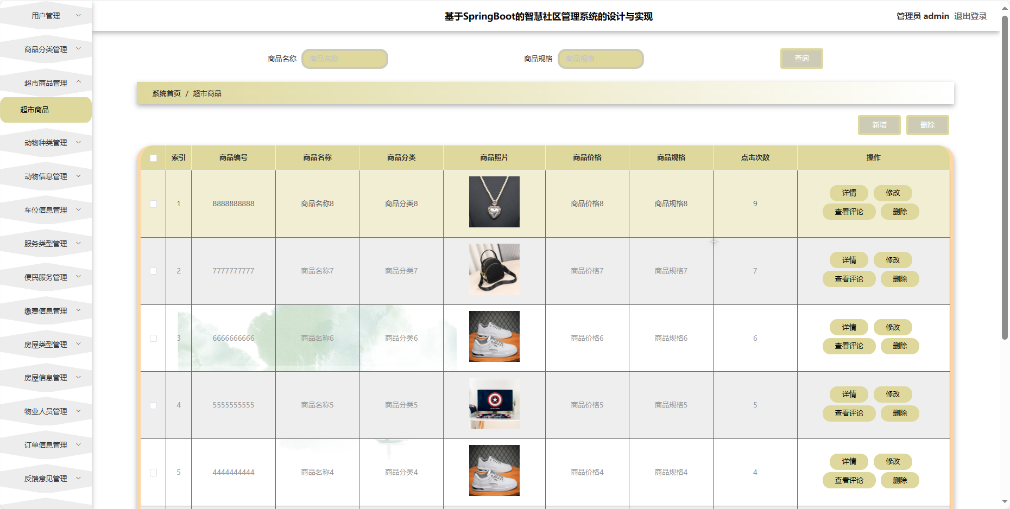Click 退出登录 logout link

(x=970, y=16)
